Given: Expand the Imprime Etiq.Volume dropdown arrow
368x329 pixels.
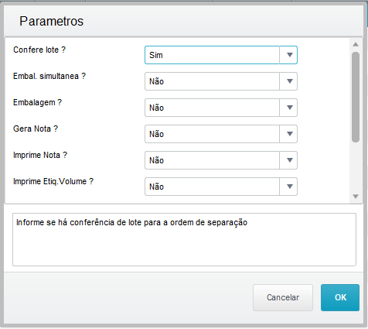Looking at the screenshot, I should pyautogui.click(x=288, y=187).
